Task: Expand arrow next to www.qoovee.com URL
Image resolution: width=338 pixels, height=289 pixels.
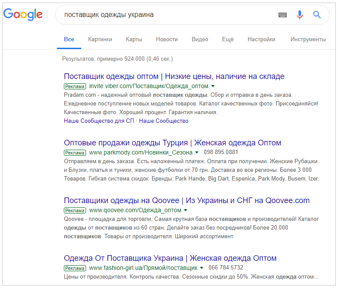Action: point(186,210)
